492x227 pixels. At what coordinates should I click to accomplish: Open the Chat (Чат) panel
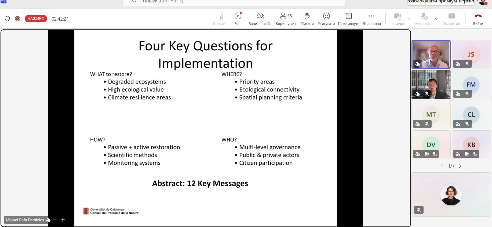click(x=238, y=19)
